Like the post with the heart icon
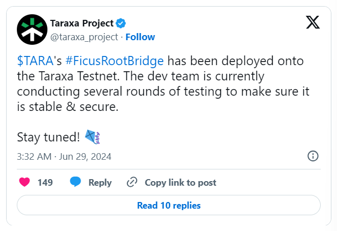 click(x=24, y=182)
